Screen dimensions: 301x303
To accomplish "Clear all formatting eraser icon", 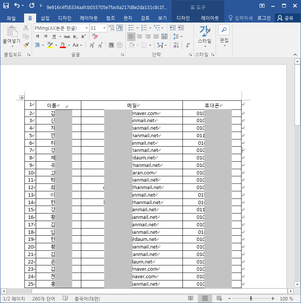I will click(x=95, y=36).
